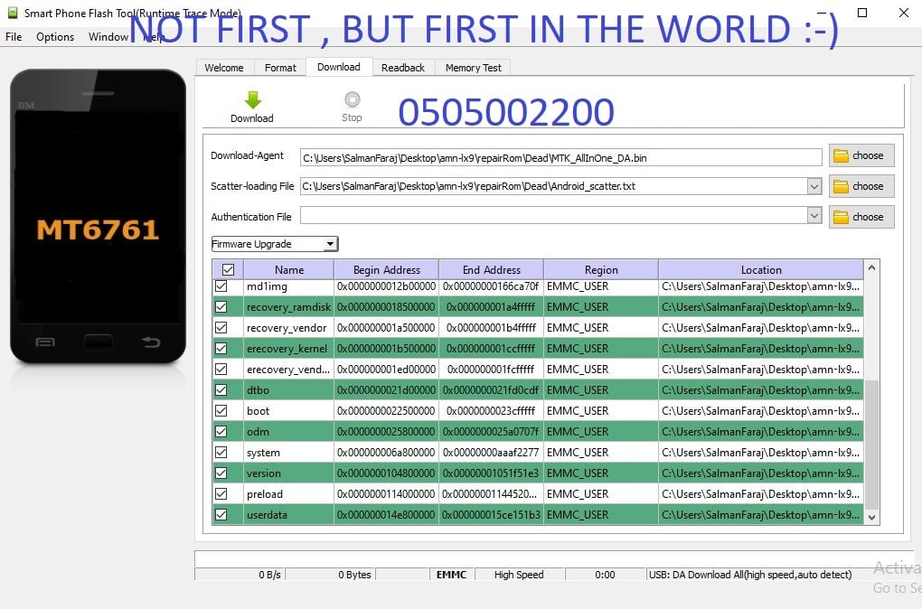Click the dtbo row name cell
The height and width of the screenshot is (609, 922).
(288, 390)
